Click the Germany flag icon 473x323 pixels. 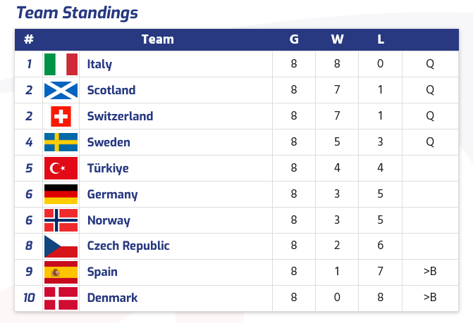pos(61,194)
